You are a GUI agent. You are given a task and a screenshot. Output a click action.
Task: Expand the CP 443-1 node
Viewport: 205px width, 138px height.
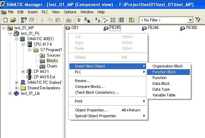click(23, 72)
